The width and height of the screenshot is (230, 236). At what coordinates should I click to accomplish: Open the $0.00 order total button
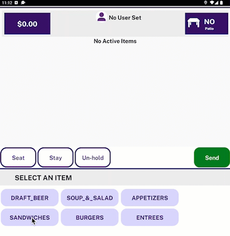(x=27, y=24)
